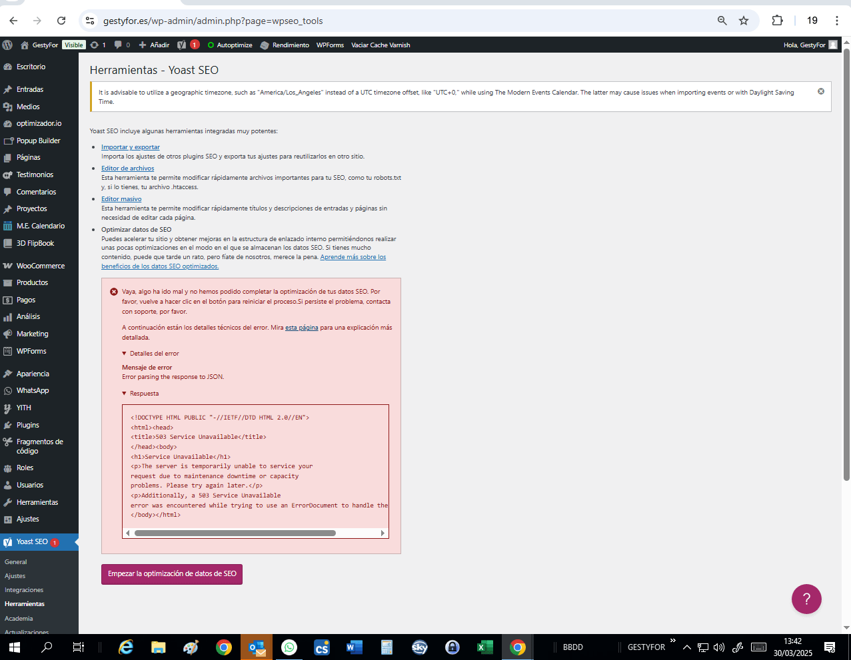Open browser extensions puzzle icon

coord(777,21)
